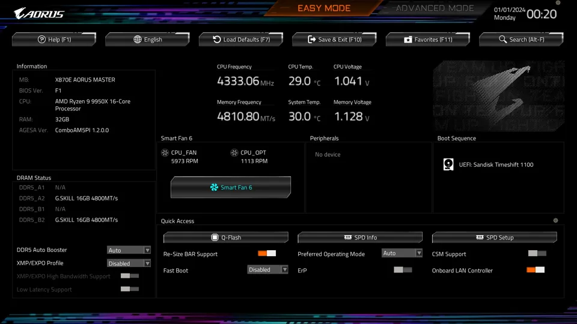Click the Save & Exit arrow icon
The width and height of the screenshot is (577, 324).
pyautogui.click(x=312, y=40)
